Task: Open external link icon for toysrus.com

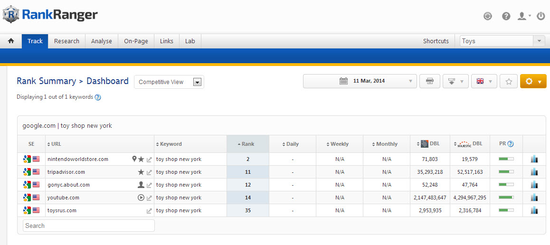Action: click(x=149, y=211)
